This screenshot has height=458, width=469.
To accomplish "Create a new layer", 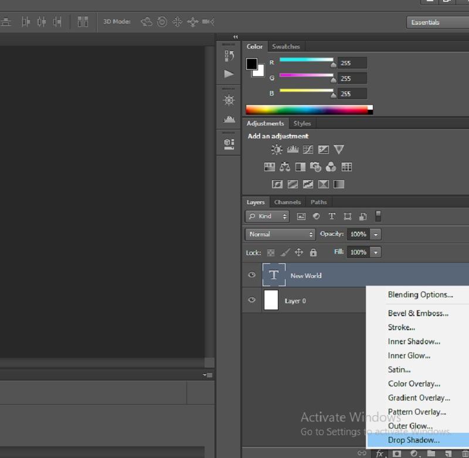I will point(448,453).
